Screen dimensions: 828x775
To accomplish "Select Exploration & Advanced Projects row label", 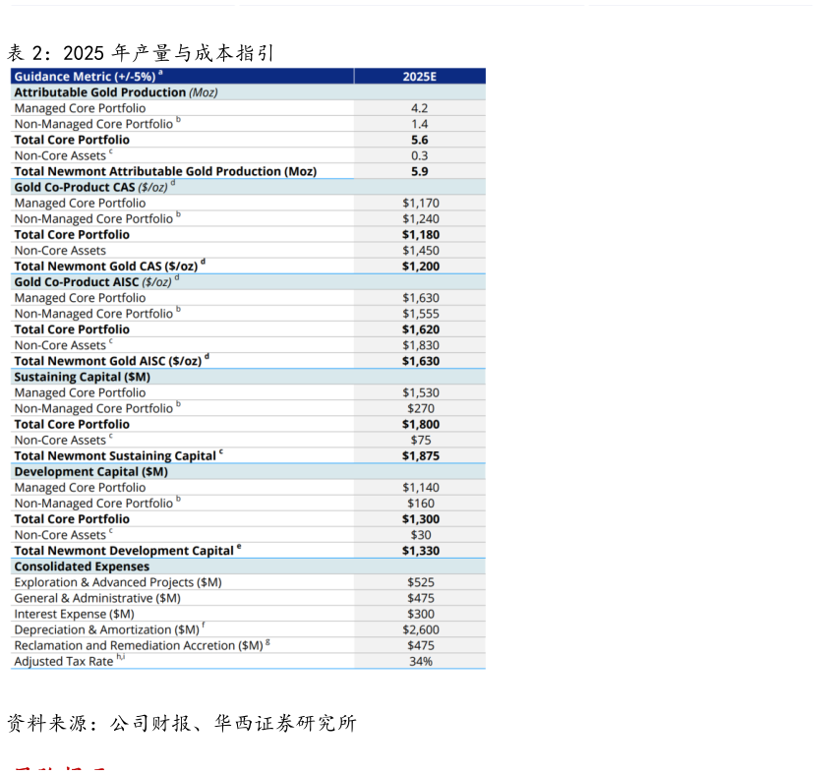I will coord(117,582).
